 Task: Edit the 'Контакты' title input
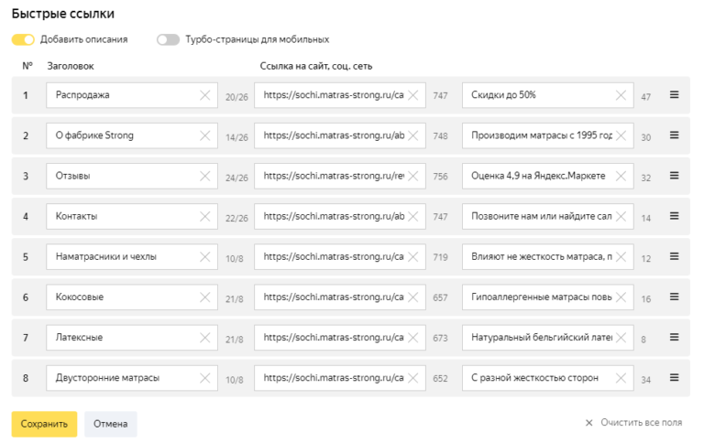point(132,216)
